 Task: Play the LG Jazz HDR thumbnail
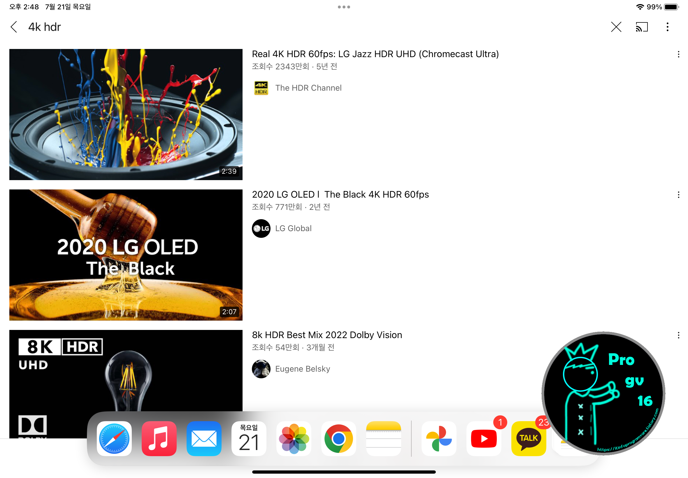[x=126, y=115]
